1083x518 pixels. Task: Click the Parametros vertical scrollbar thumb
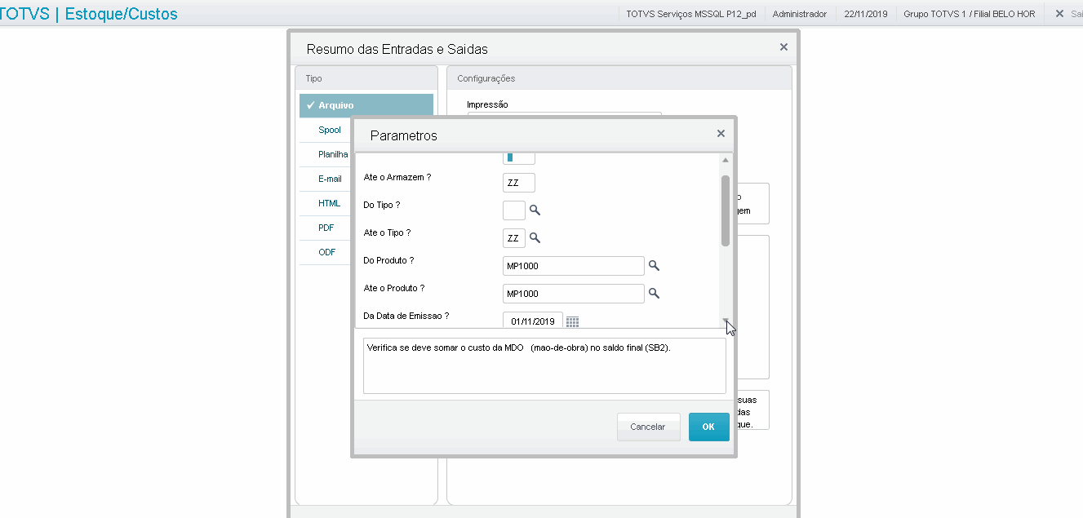(726, 210)
